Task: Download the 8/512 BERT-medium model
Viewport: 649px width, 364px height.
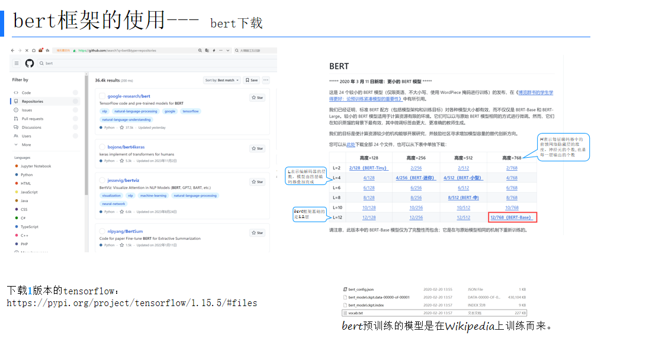Action: [x=463, y=197]
